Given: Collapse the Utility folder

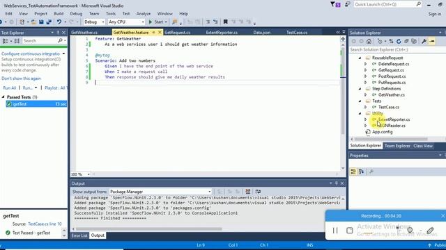Looking at the screenshot, I should coord(360,113).
